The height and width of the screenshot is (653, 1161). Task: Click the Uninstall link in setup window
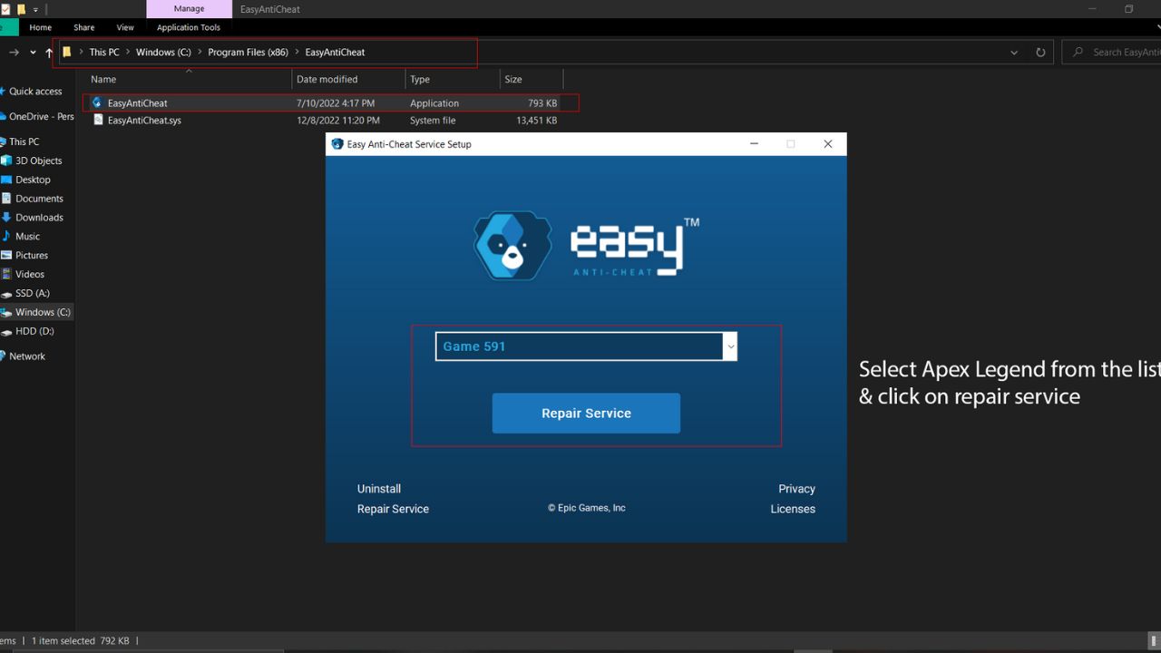pos(379,489)
